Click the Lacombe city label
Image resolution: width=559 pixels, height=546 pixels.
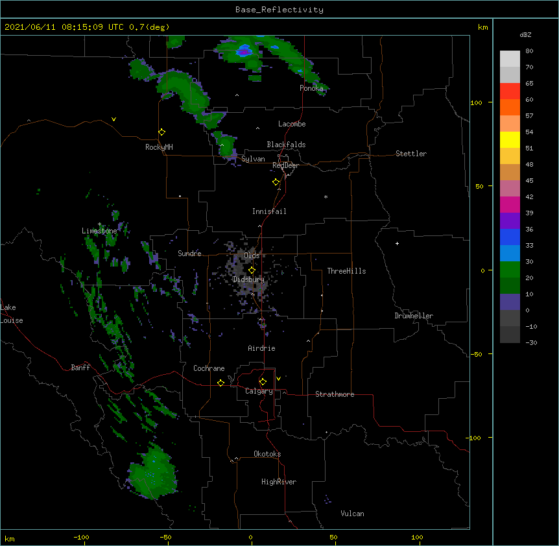pos(292,124)
